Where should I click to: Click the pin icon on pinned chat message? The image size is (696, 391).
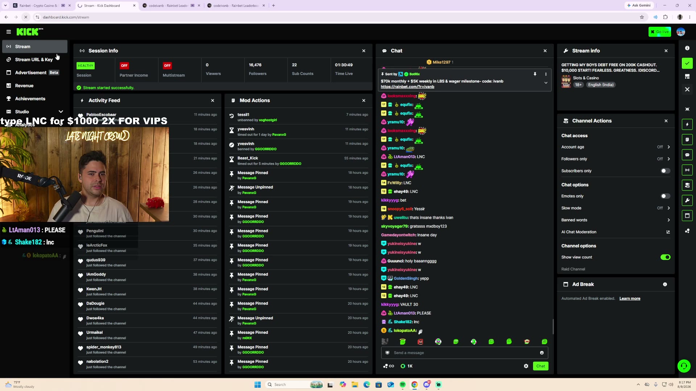(535, 74)
